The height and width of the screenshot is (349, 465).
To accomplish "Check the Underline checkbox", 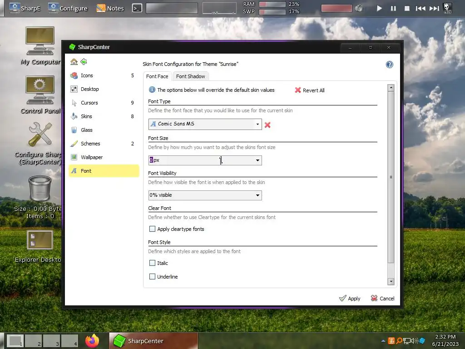I will tap(152, 277).
